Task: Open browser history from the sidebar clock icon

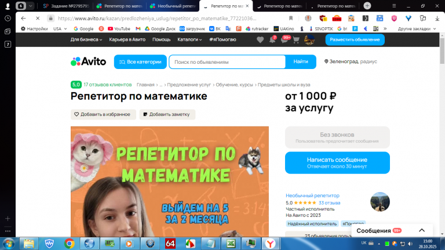Action: click(8, 19)
